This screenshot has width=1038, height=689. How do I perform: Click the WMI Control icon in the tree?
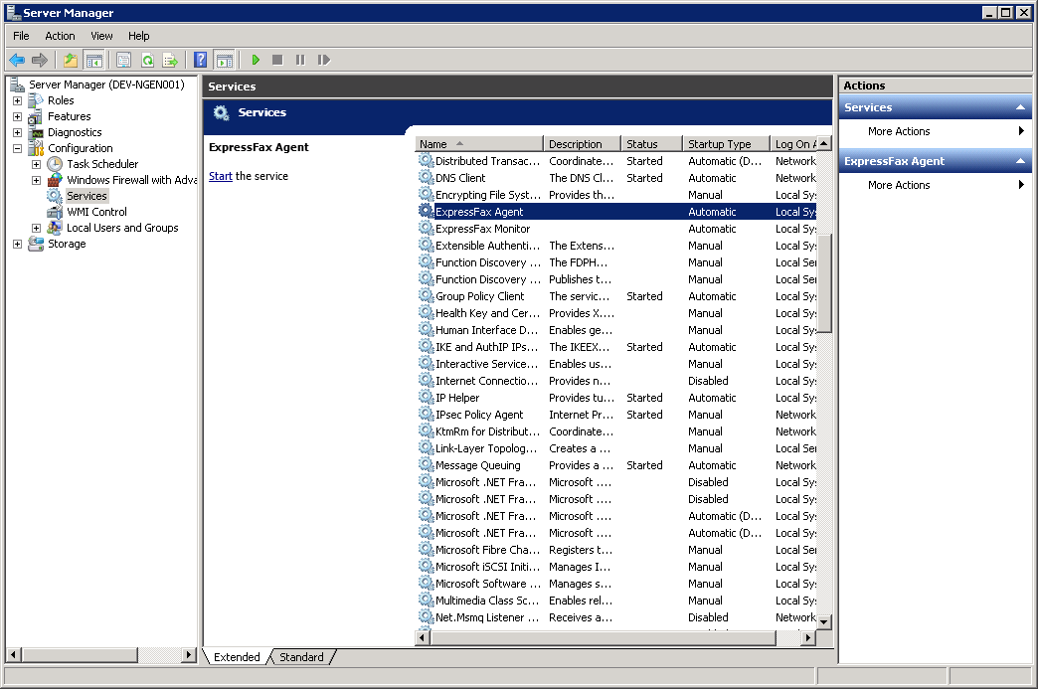coord(55,212)
